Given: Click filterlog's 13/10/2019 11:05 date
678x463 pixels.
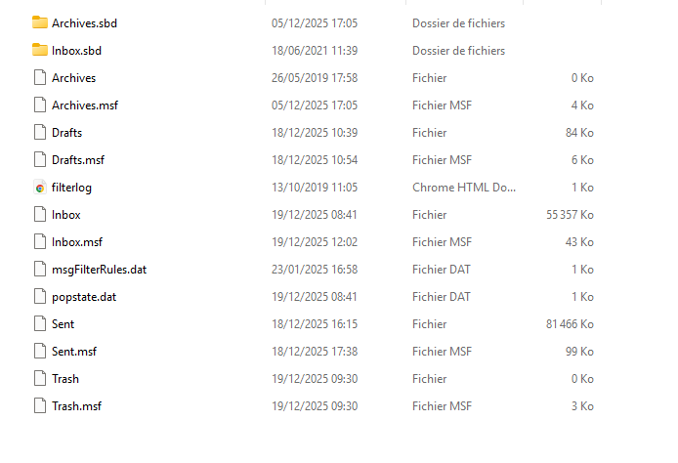Looking at the screenshot, I should click(314, 187).
